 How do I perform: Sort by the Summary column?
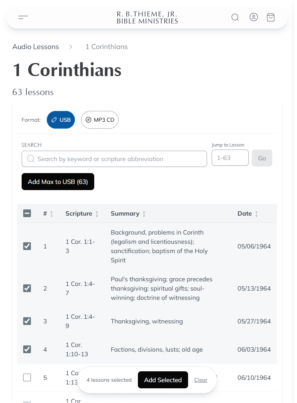pos(144,213)
